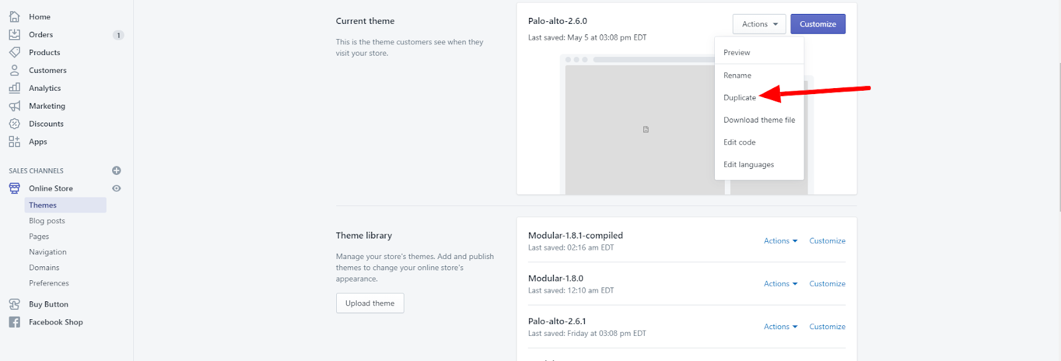
Task: Select Edit code menu entry
Action: point(739,142)
